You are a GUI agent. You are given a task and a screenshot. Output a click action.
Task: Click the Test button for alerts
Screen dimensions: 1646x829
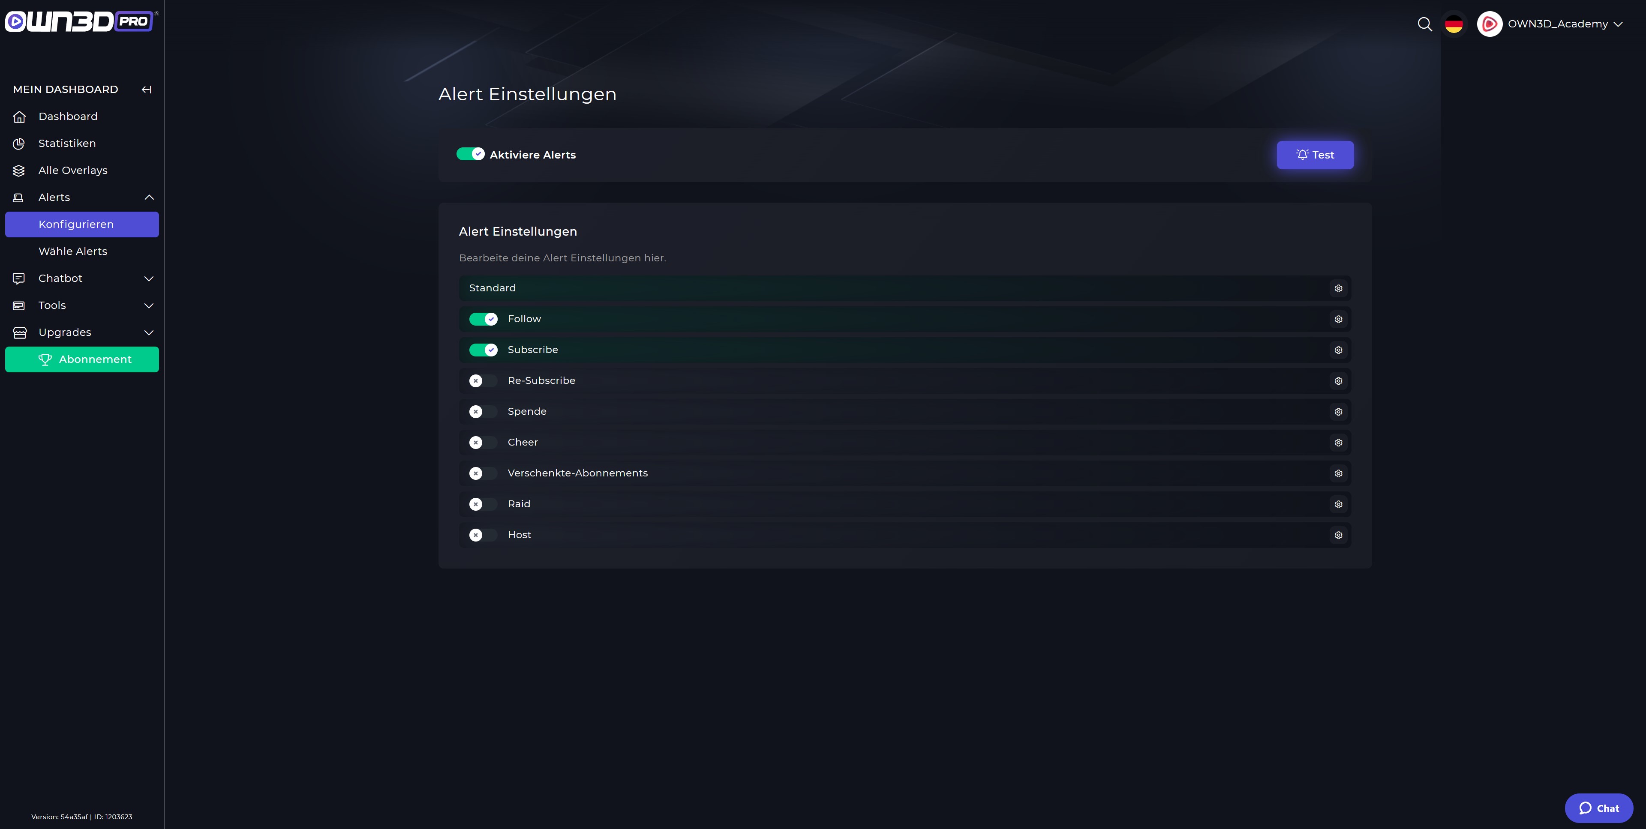pos(1315,154)
